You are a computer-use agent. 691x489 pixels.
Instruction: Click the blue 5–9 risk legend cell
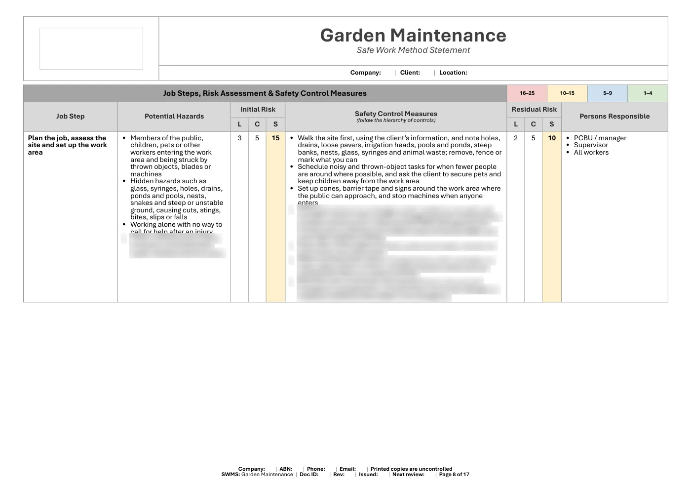[608, 93]
